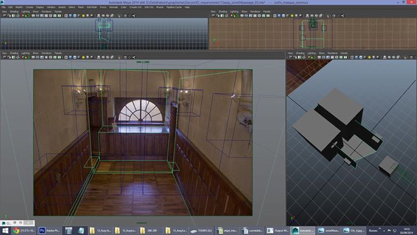Open the Panels menu in the top-right viewport
417x235 pixels.
[x=266, y=11]
